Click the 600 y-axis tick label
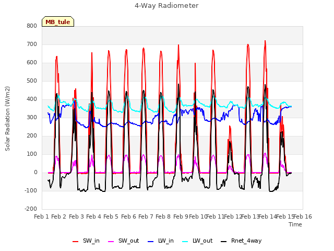 [32, 63]
